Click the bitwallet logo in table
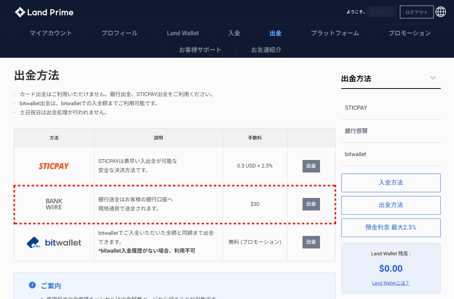The width and height of the screenshot is (454, 299). [x=54, y=242]
